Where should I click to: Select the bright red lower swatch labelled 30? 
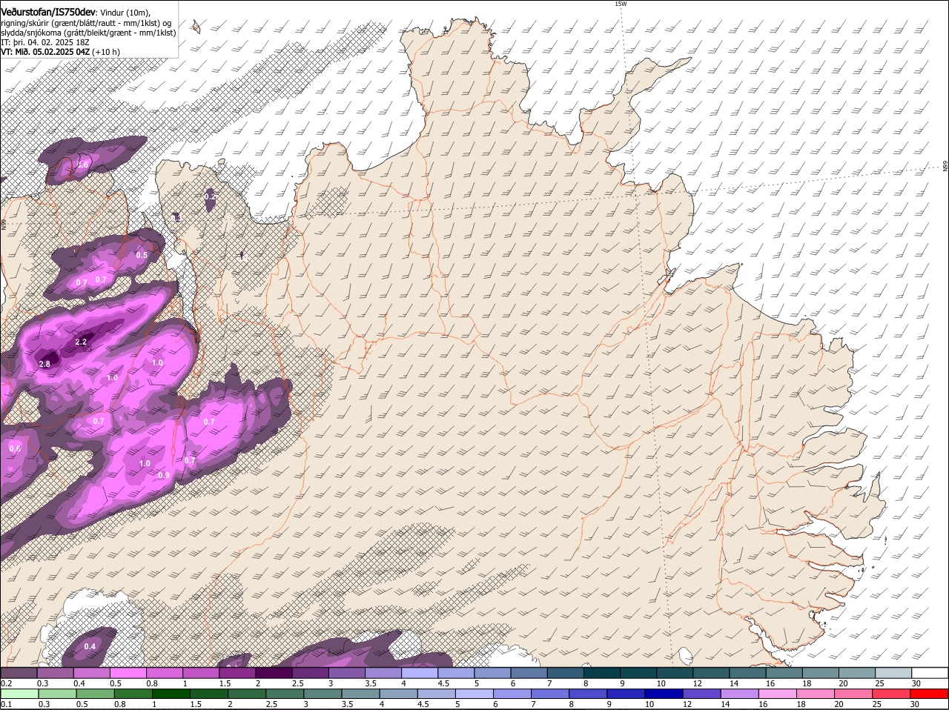[x=930, y=694]
